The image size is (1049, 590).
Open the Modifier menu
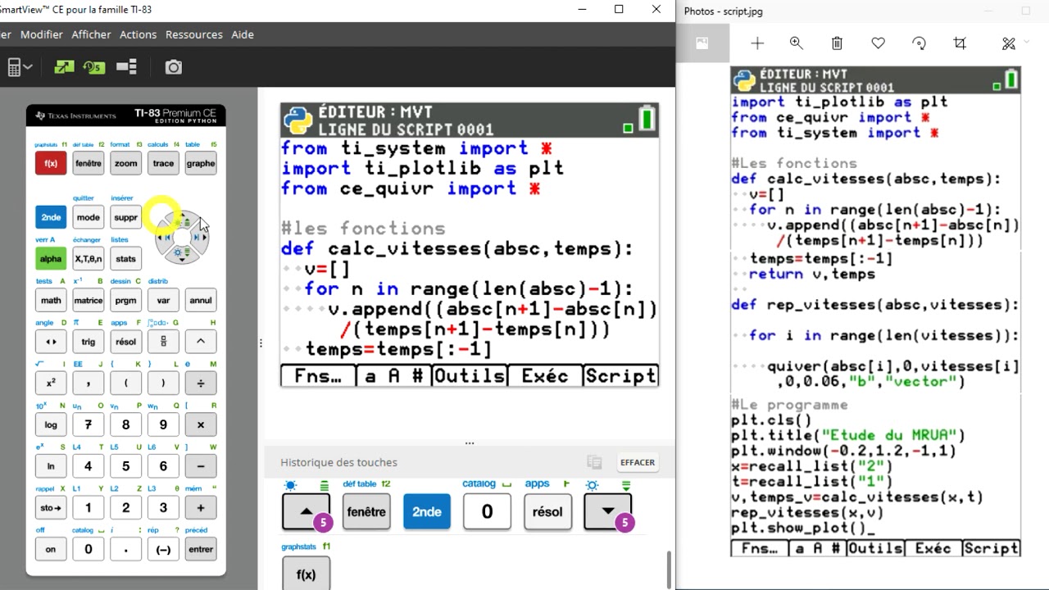tap(42, 34)
